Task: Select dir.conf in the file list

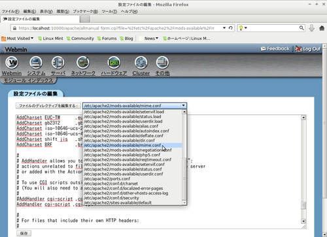Action: point(133,140)
